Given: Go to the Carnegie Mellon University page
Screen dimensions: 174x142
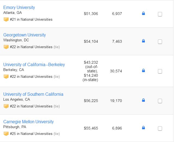Looking at the screenshot, I should click(29, 122).
